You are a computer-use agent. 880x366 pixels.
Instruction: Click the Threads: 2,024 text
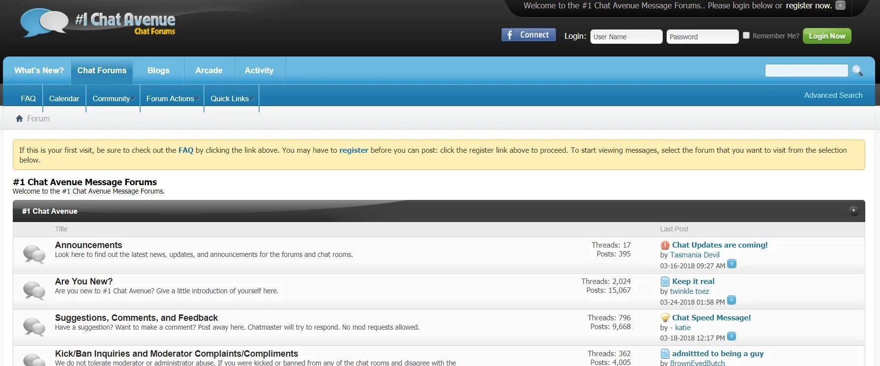tap(606, 282)
